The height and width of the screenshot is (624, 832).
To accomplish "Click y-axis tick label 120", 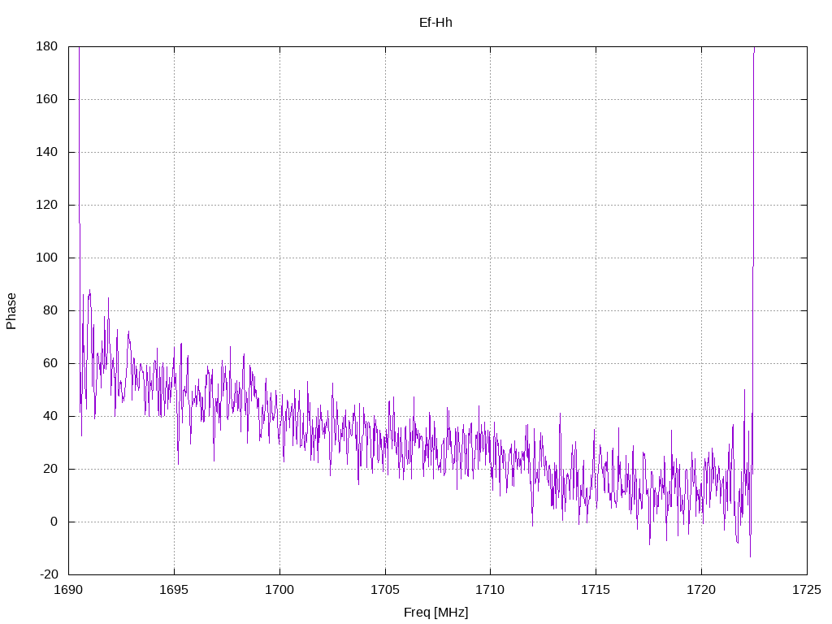I will [46, 205].
